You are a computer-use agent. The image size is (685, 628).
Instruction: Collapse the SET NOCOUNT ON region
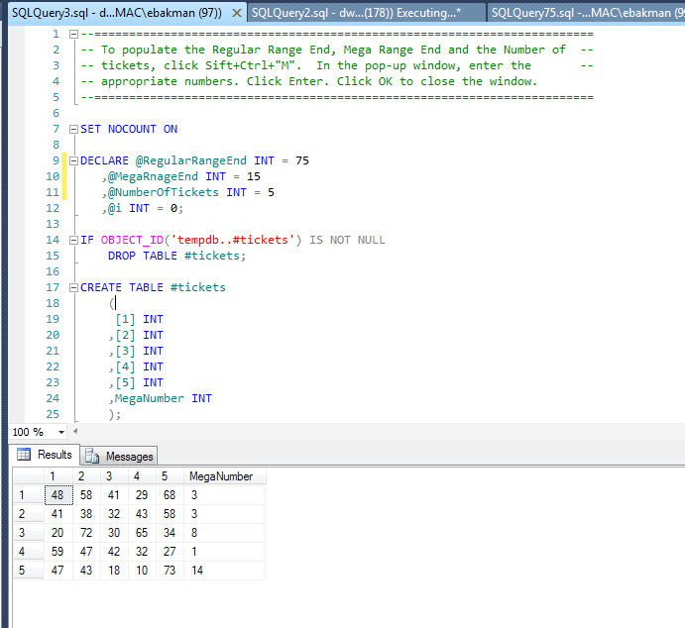(x=73, y=129)
